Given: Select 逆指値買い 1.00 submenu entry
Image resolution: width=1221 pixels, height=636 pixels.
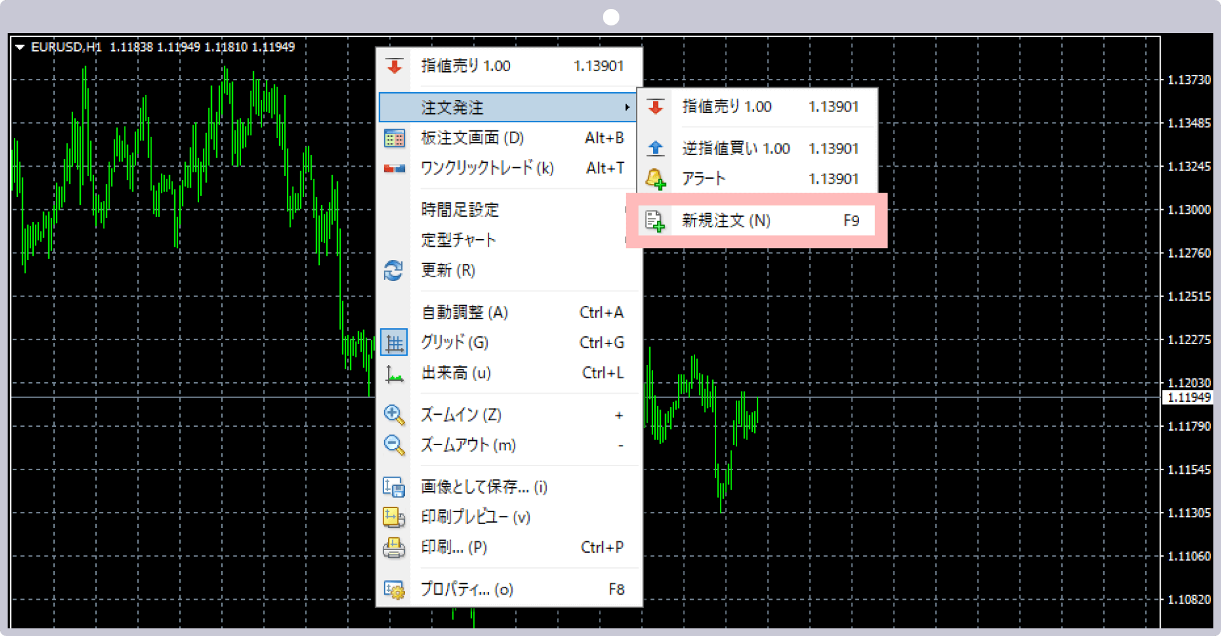Looking at the screenshot, I should (757, 148).
